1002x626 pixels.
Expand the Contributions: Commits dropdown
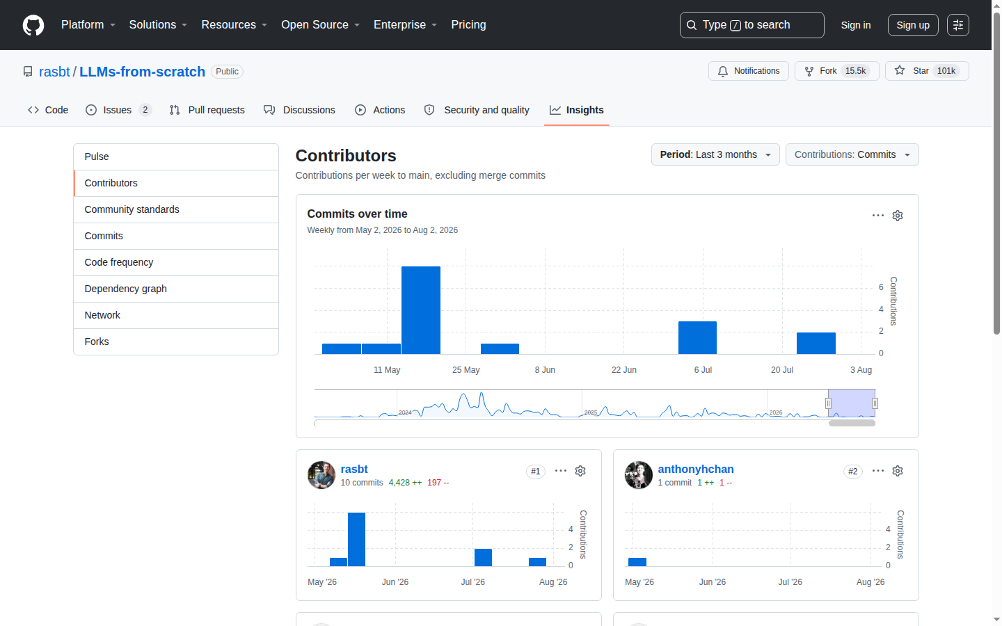pos(852,154)
